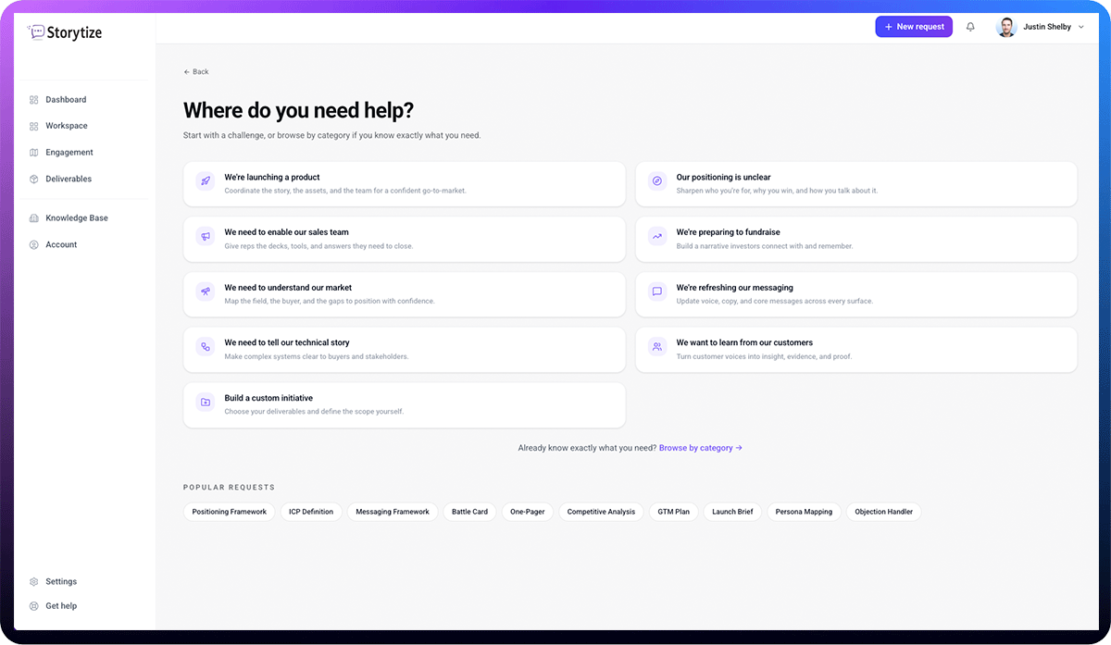Open notifications bell
The height and width of the screenshot is (645, 1111).
(970, 27)
